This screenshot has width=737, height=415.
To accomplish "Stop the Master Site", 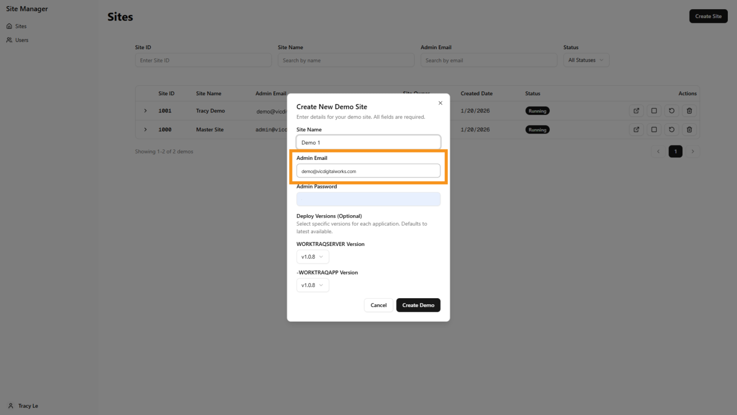I will point(654,130).
